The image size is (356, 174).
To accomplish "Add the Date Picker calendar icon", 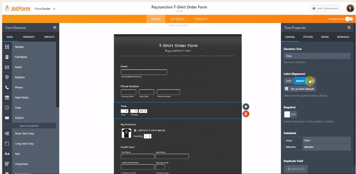I will (x=7, y=97).
